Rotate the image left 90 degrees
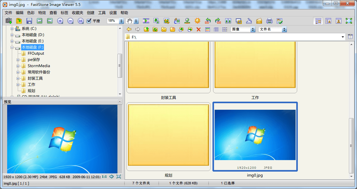Screen dimensions: 357x189 208,21
